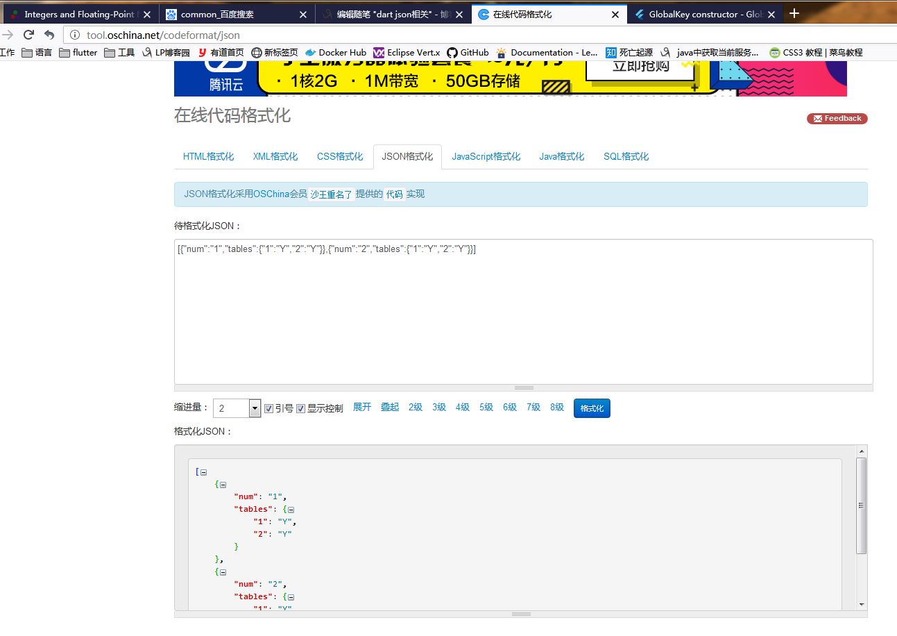
Task: Collapse the first "tables" object node
Action: 291,510
